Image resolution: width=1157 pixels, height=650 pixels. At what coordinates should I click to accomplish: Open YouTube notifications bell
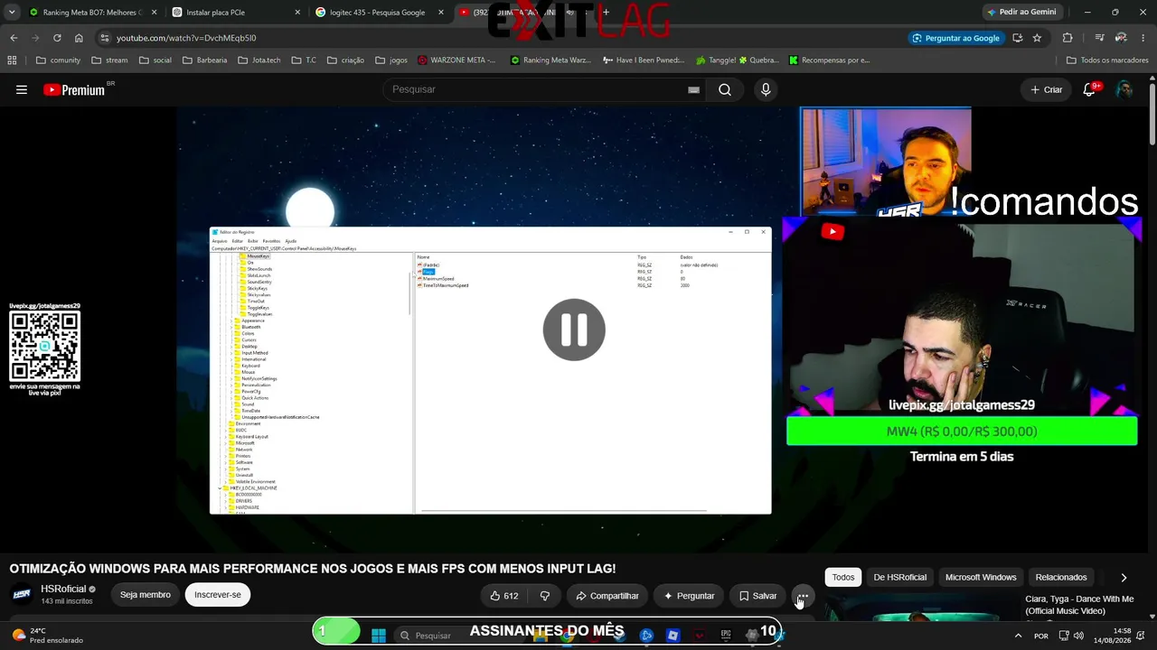click(1089, 89)
